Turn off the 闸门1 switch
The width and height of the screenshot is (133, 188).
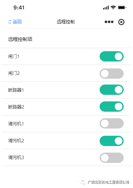112,56
